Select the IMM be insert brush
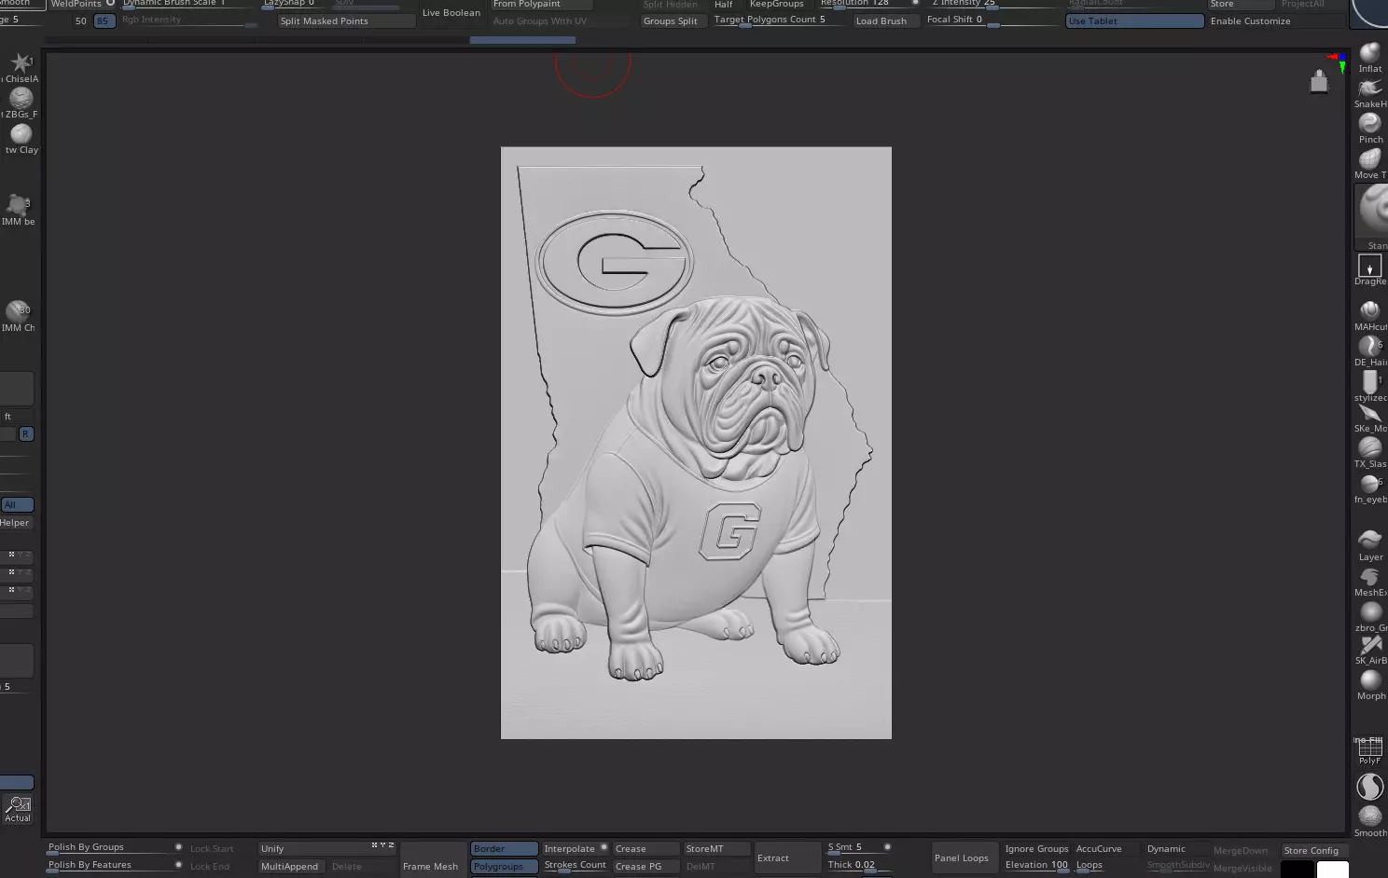 coord(18,210)
